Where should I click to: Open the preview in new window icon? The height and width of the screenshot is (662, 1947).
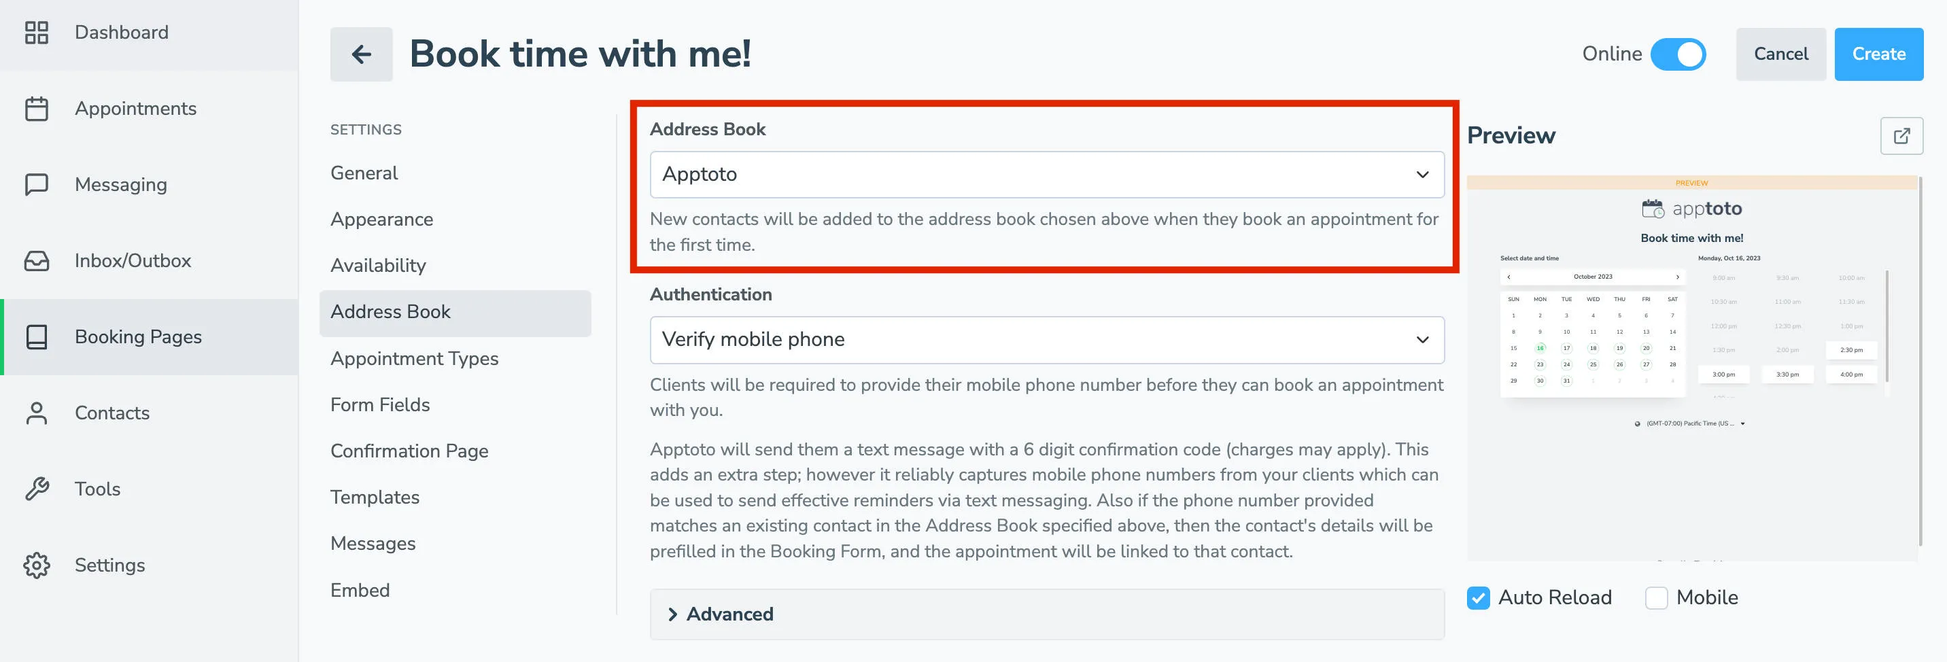click(1902, 135)
